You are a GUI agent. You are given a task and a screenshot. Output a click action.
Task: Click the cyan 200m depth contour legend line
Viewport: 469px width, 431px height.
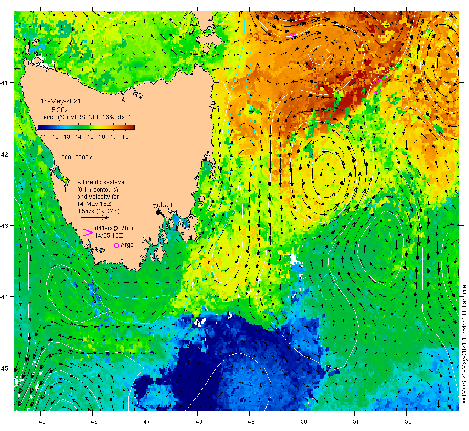click(x=67, y=162)
